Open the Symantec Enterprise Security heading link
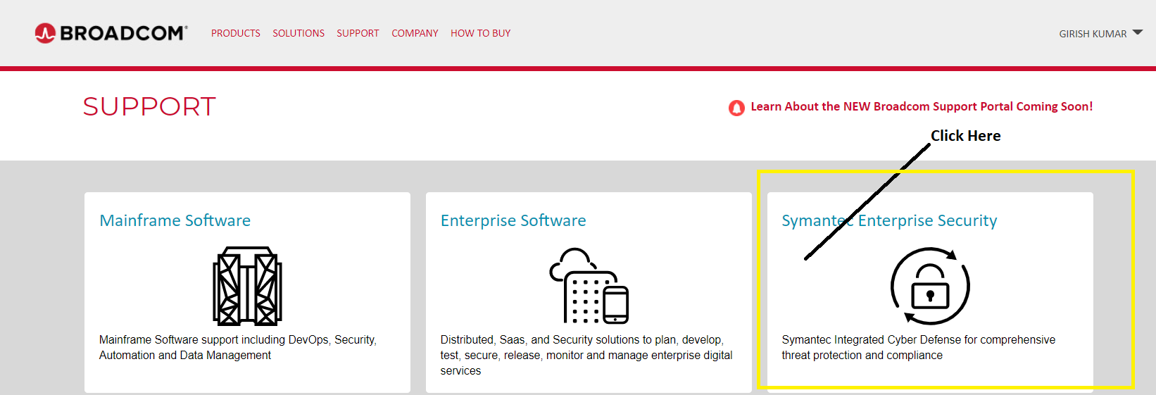The image size is (1156, 395). point(889,220)
